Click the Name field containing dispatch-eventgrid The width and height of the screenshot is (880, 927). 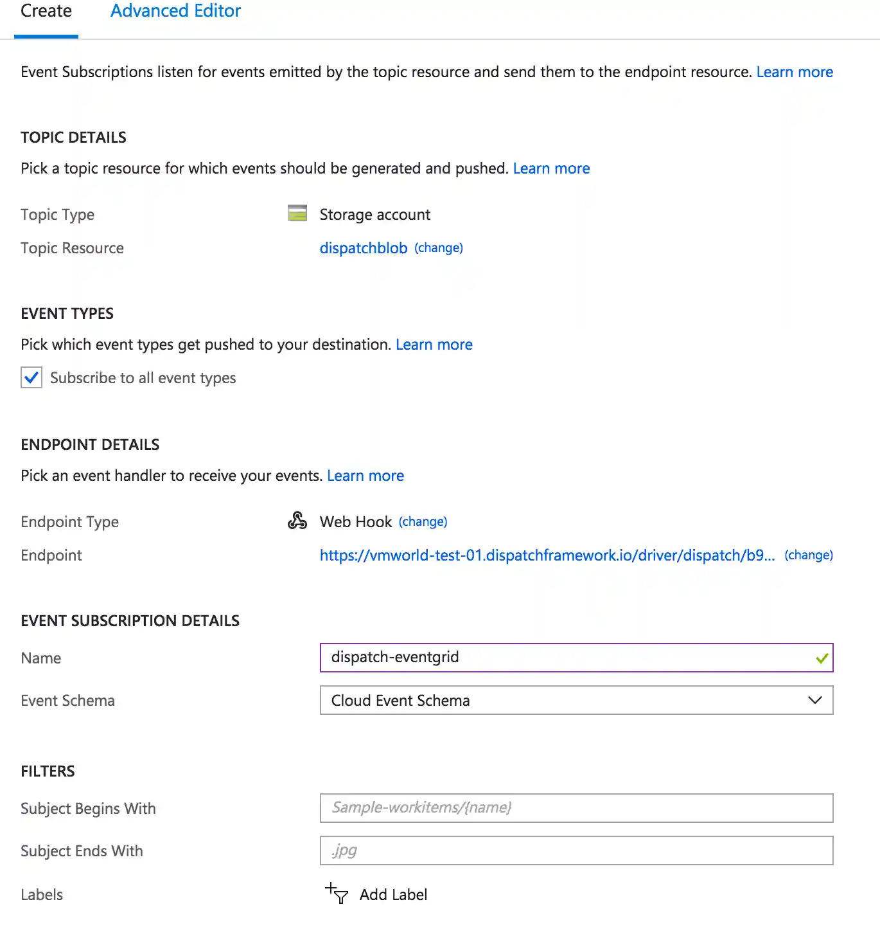pos(565,658)
